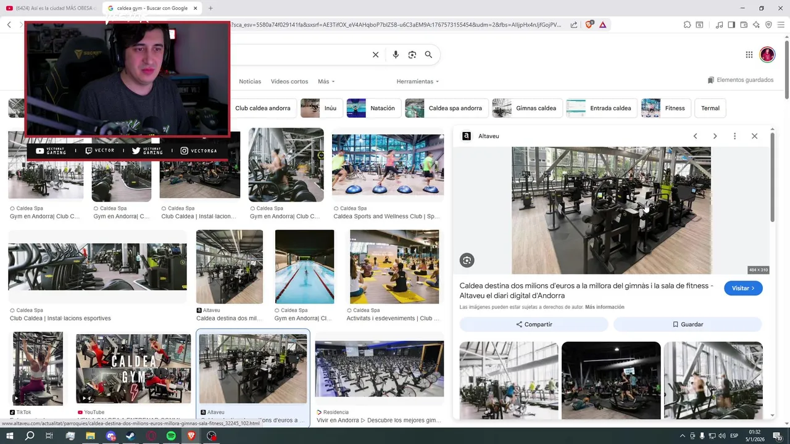Expand the Más dropdown

[x=326, y=81]
